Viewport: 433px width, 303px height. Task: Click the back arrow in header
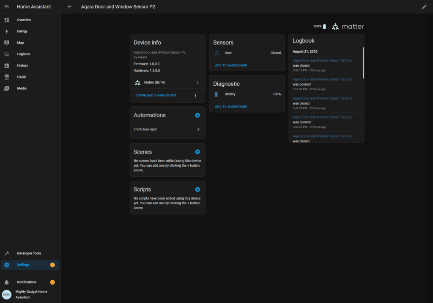tap(70, 7)
